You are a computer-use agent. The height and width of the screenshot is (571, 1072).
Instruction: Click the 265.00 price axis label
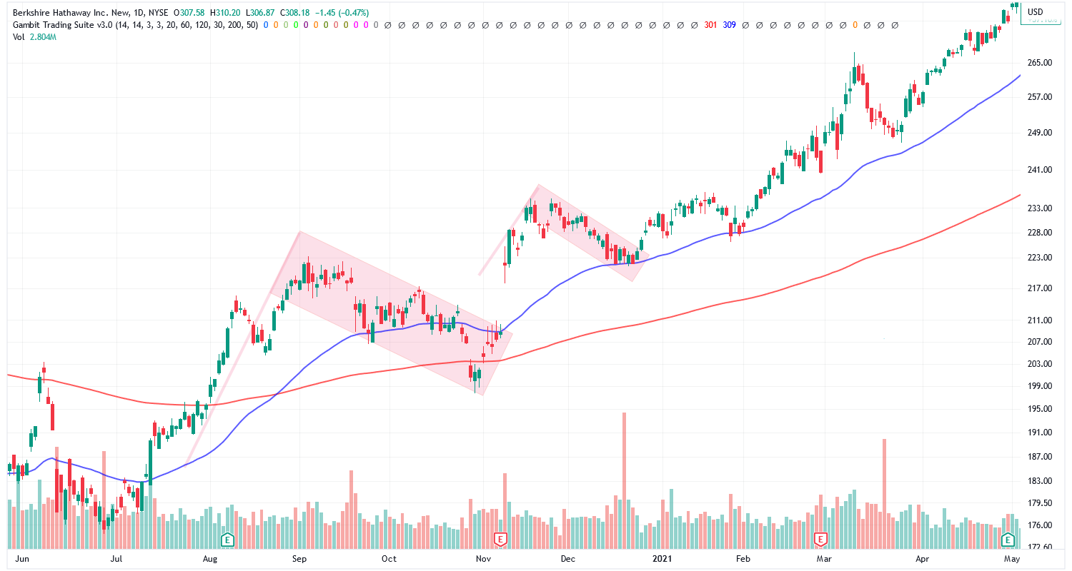[1038, 63]
